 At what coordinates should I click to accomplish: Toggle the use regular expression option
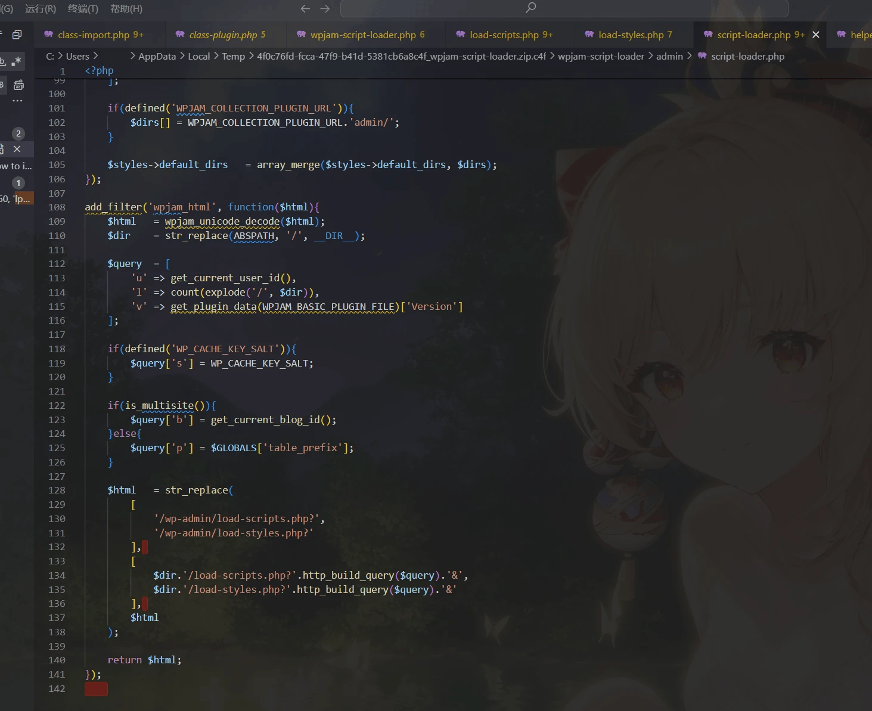click(17, 61)
